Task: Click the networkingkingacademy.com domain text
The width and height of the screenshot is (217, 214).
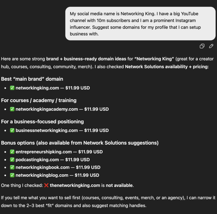Action: point(47,109)
